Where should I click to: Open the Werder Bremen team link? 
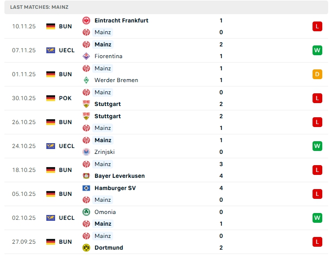[116, 80]
